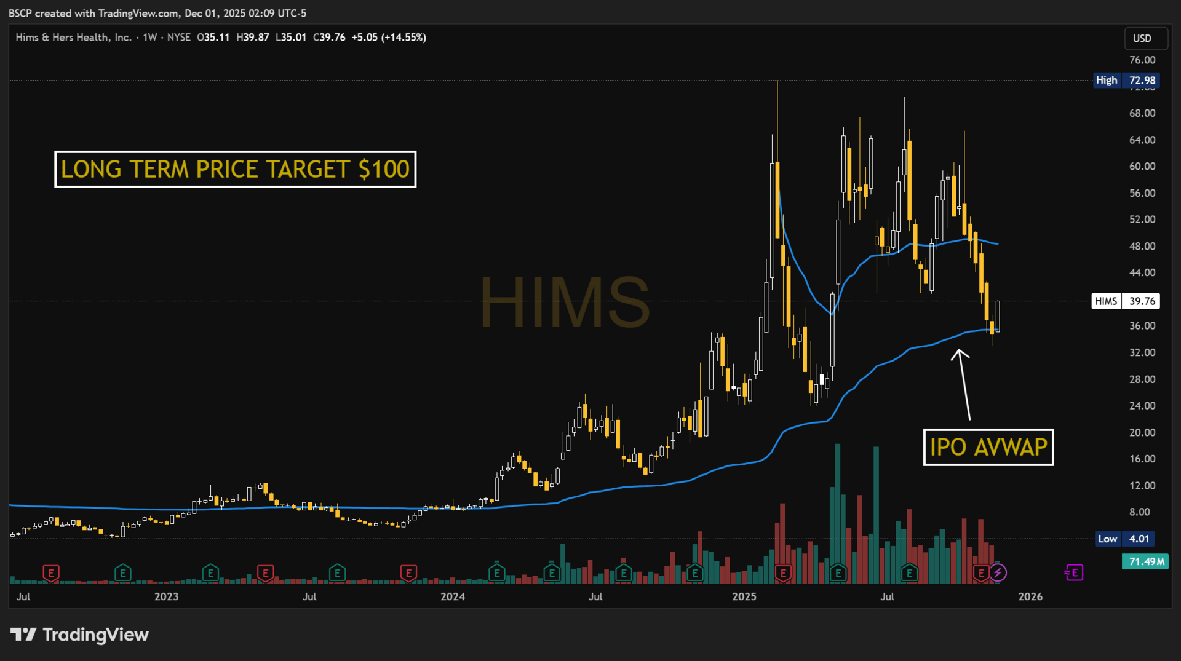The height and width of the screenshot is (661, 1181).
Task: Open the red earnings marker for November 2023
Action: [x=408, y=573]
